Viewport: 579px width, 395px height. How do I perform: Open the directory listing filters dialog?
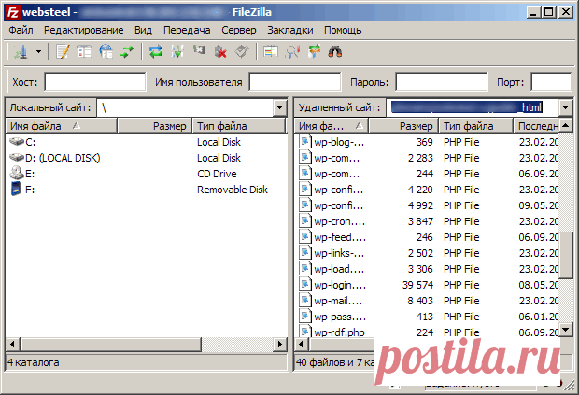(x=271, y=51)
